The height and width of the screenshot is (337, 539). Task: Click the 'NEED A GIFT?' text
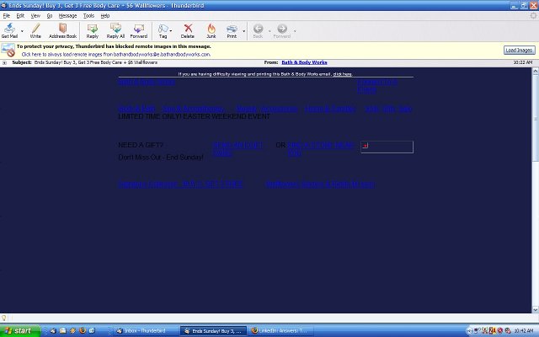coord(141,145)
